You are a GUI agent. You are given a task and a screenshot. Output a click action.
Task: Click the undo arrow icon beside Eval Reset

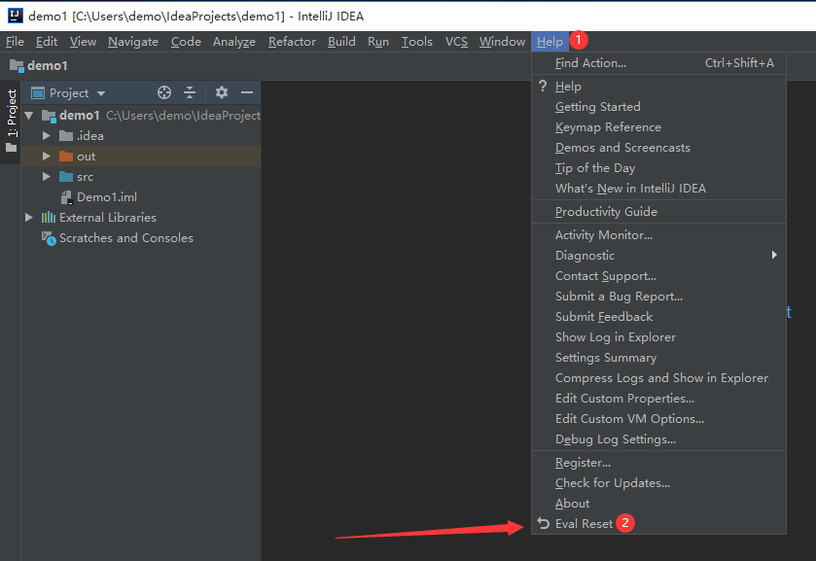544,523
